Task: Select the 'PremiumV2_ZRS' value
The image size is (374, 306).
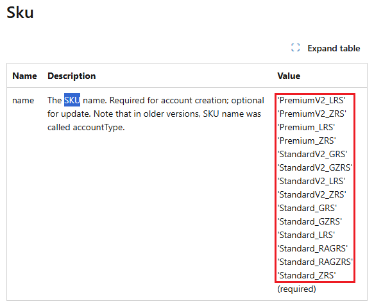Action: [x=312, y=114]
